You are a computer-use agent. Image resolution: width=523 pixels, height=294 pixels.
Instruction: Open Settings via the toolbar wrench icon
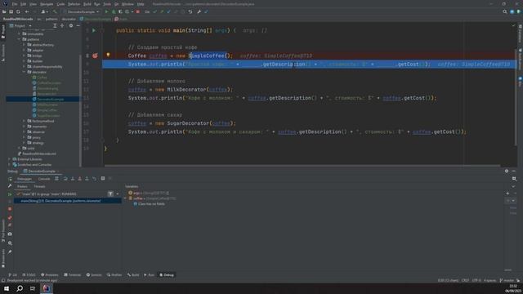click(199, 11)
